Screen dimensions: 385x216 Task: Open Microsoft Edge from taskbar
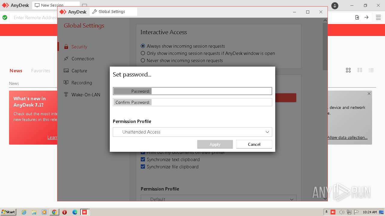click(75, 212)
